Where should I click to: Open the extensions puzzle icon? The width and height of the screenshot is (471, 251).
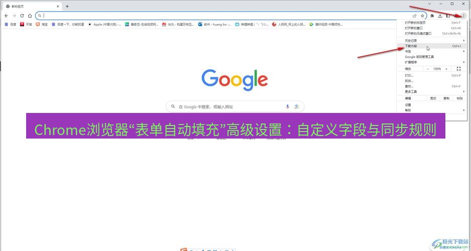432,16
